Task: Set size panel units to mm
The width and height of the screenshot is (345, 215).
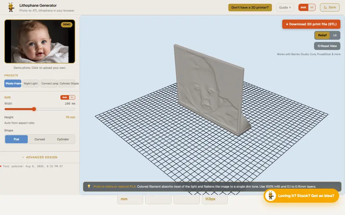Action: (x=65, y=97)
